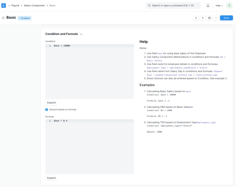Expand the Condition code editor

(51, 103)
